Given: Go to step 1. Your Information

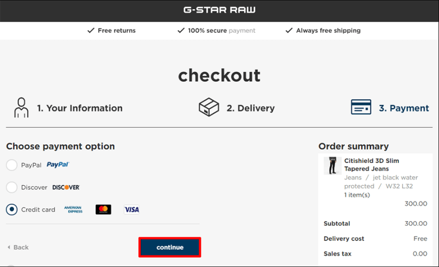Looking at the screenshot, I should tap(80, 108).
